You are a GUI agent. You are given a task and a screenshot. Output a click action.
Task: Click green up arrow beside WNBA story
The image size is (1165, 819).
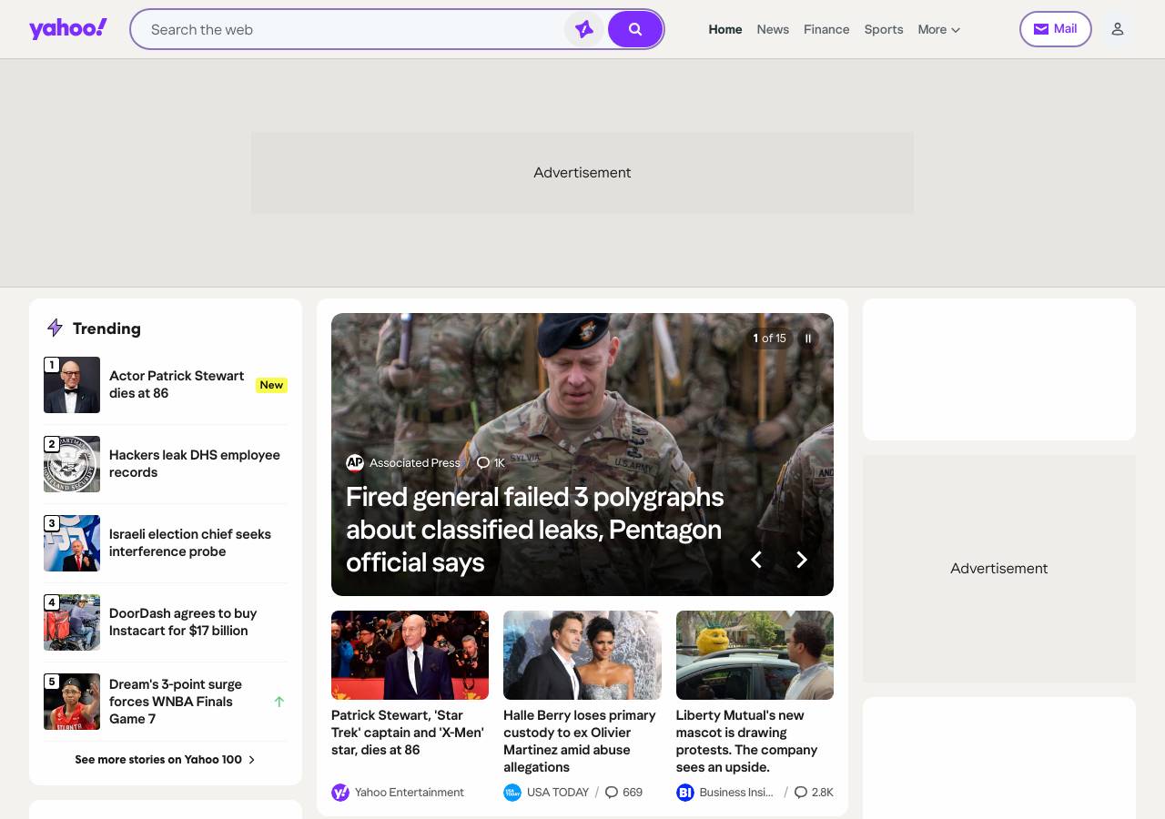click(279, 702)
